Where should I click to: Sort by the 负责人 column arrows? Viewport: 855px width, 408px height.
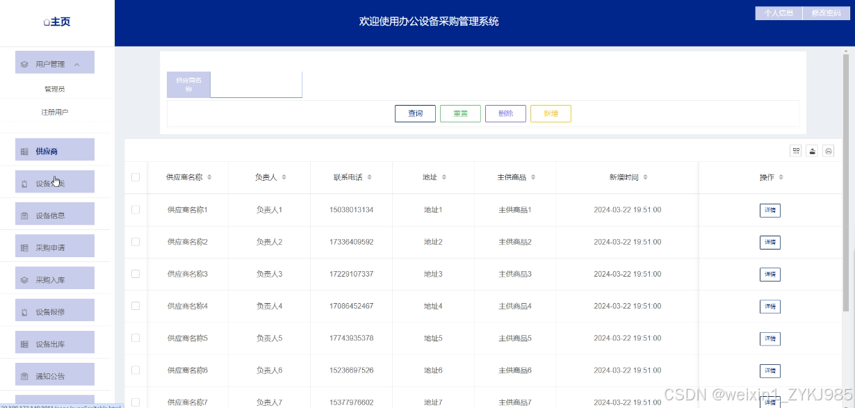click(x=284, y=177)
